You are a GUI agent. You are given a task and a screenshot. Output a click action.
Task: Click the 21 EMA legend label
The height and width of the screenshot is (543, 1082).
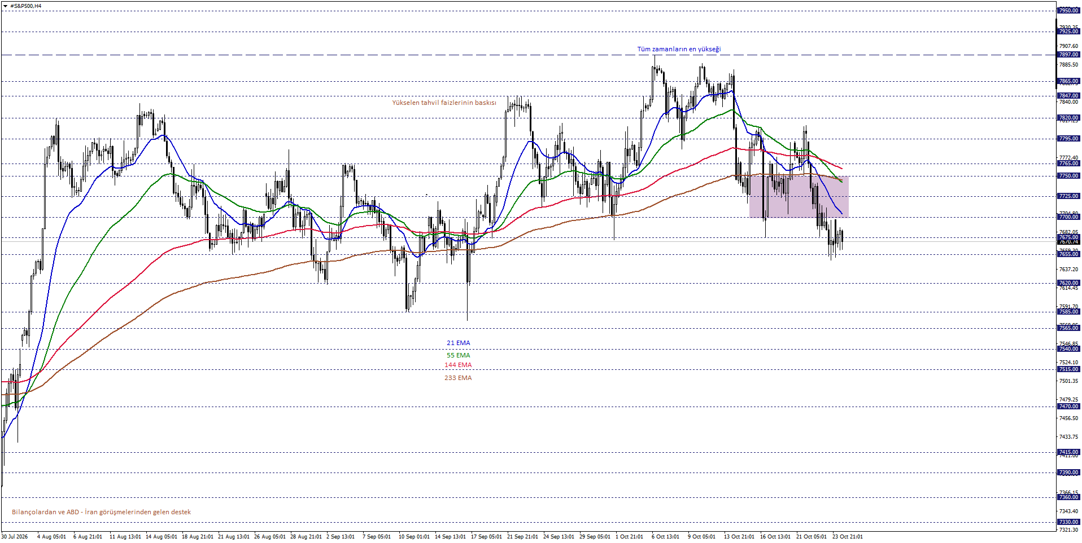coord(458,343)
